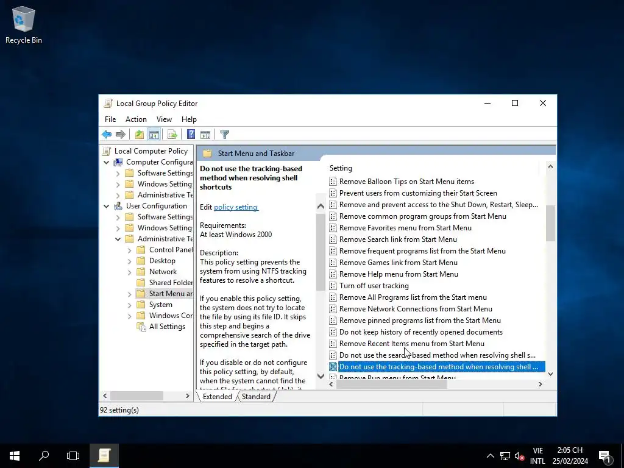Expand the Windows Components tree node
This screenshot has height=468, width=624.
coord(129,316)
